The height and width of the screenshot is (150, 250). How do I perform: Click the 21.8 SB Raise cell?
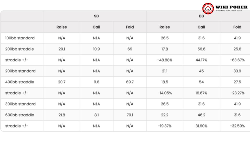click(x=61, y=115)
